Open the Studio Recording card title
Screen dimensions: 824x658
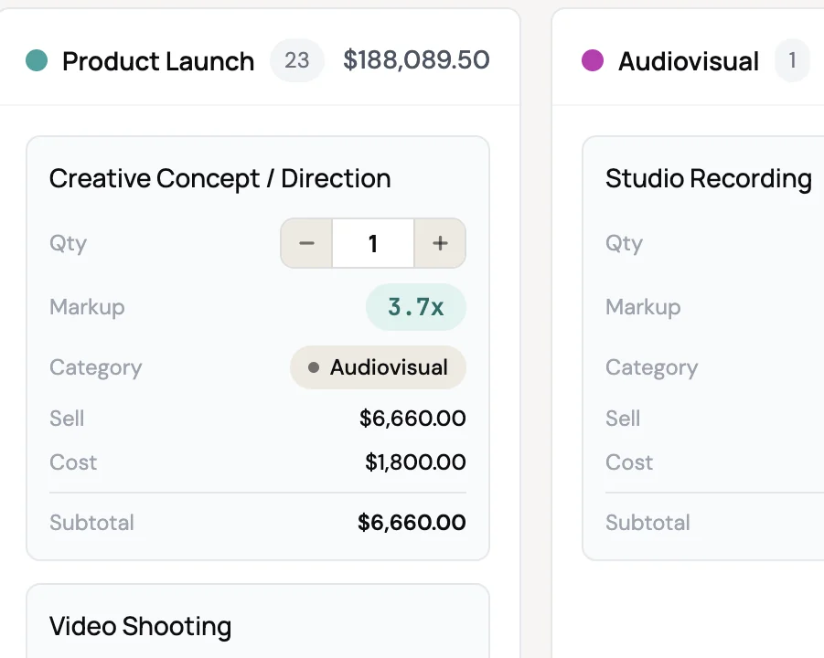point(709,178)
